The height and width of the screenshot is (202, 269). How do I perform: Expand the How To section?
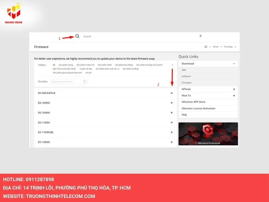point(234,96)
